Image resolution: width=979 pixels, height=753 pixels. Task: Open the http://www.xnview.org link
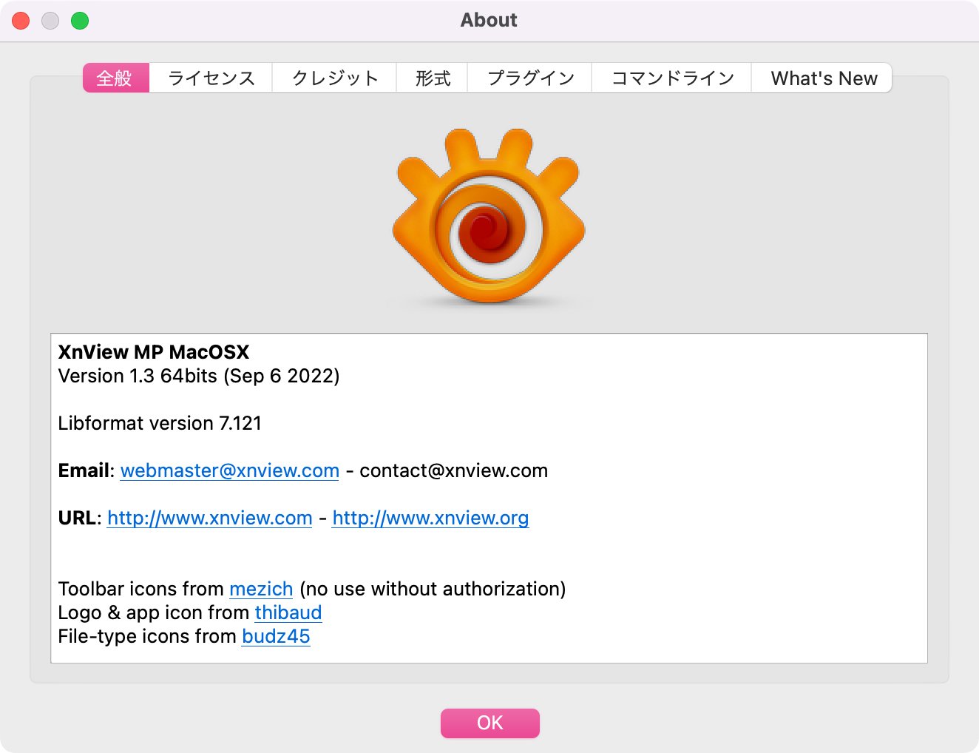pos(430,518)
